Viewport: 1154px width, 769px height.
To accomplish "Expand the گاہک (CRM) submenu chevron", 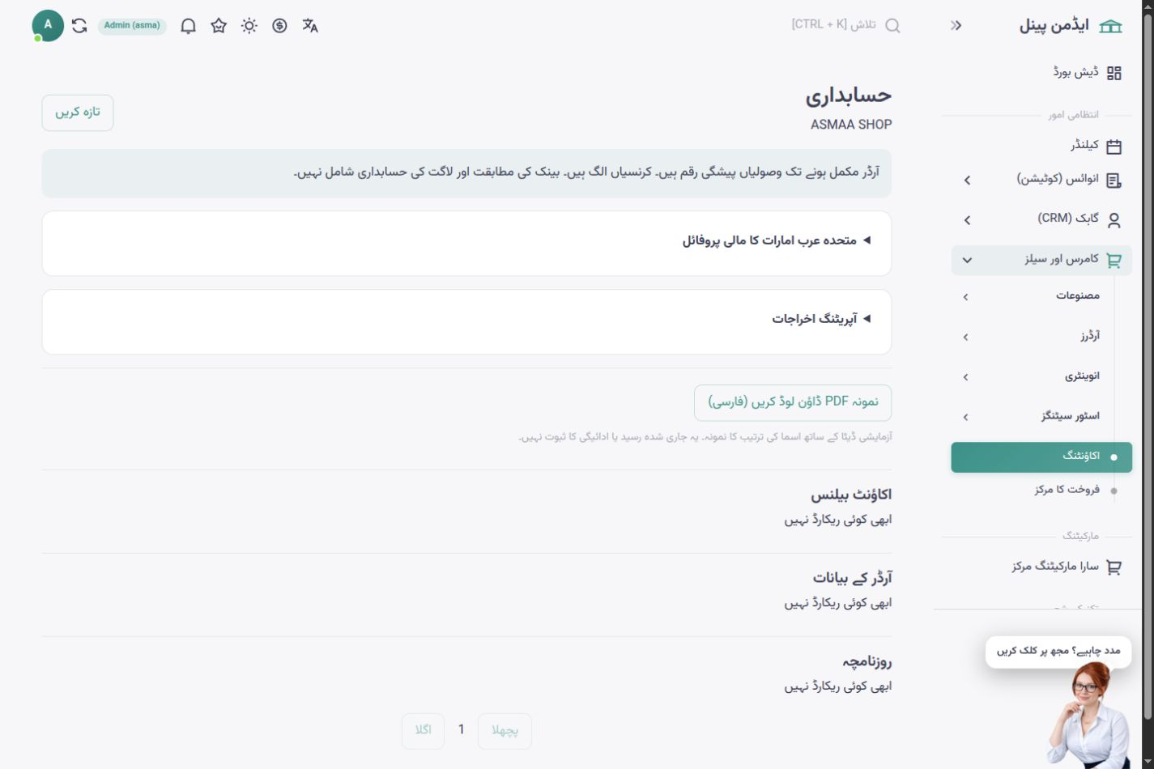I will 967,219.
